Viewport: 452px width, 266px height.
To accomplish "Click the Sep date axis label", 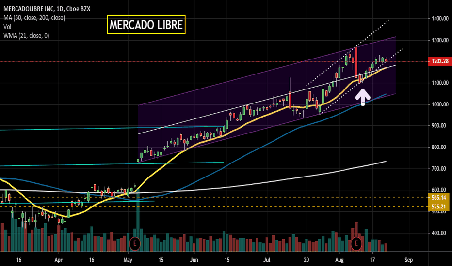I will (x=408, y=260).
